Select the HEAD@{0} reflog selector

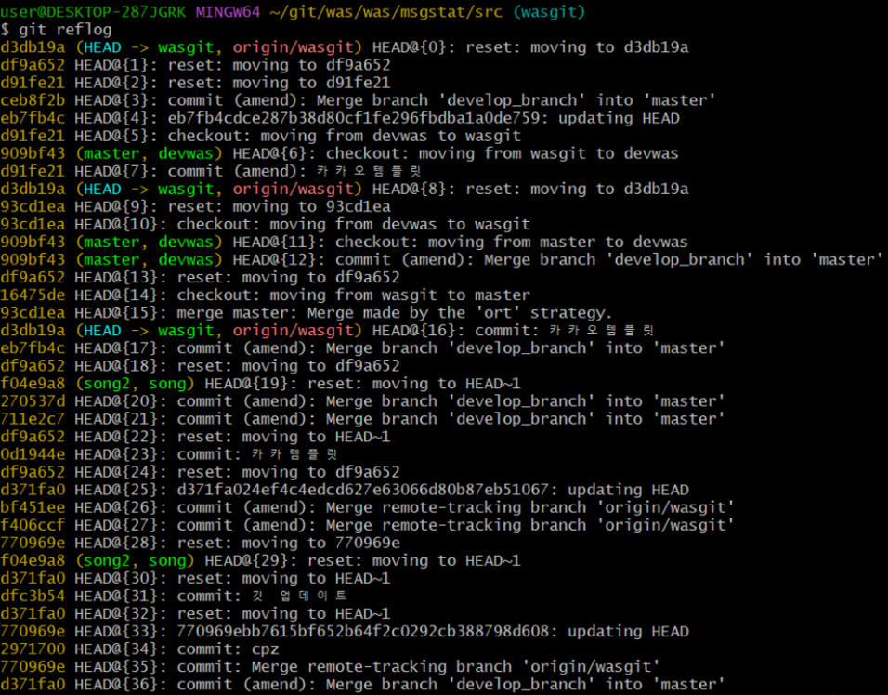(413, 47)
